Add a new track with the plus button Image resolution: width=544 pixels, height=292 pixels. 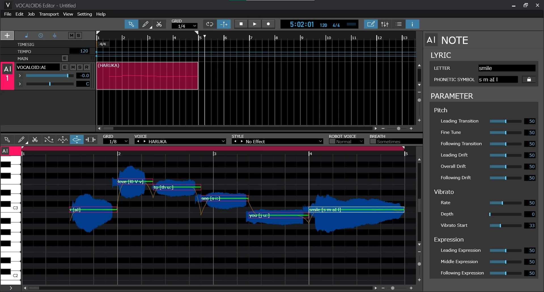[7, 35]
